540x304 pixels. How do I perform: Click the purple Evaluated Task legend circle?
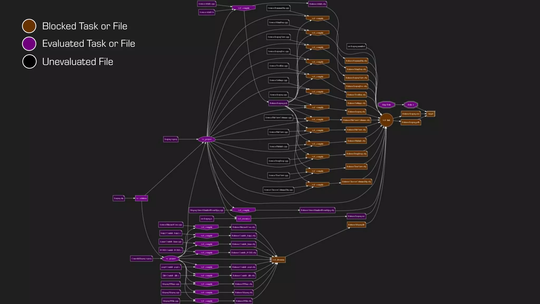pyautogui.click(x=29, y=44)
